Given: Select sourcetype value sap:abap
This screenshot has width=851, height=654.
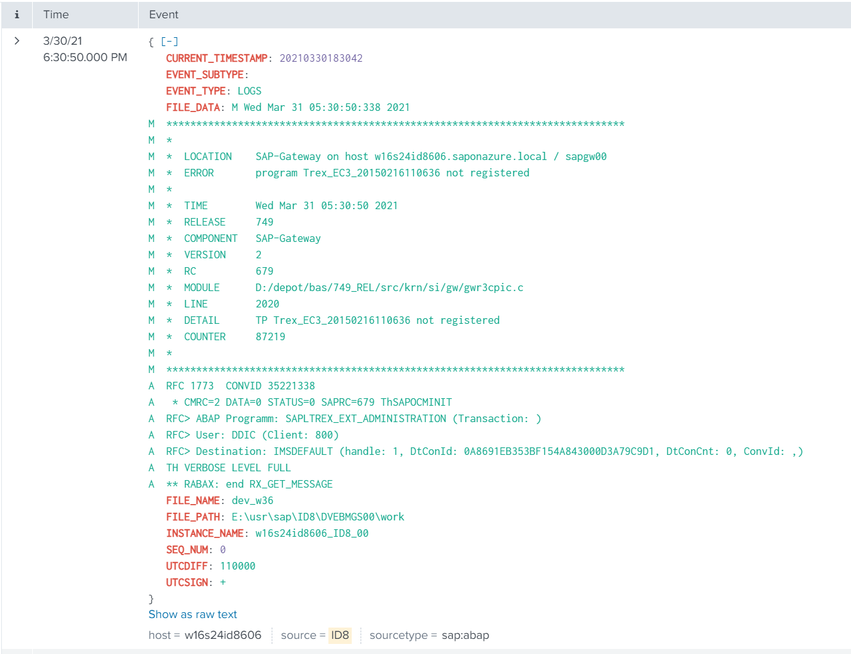Looking at the screenshot, I should click(x=465, y=635).
